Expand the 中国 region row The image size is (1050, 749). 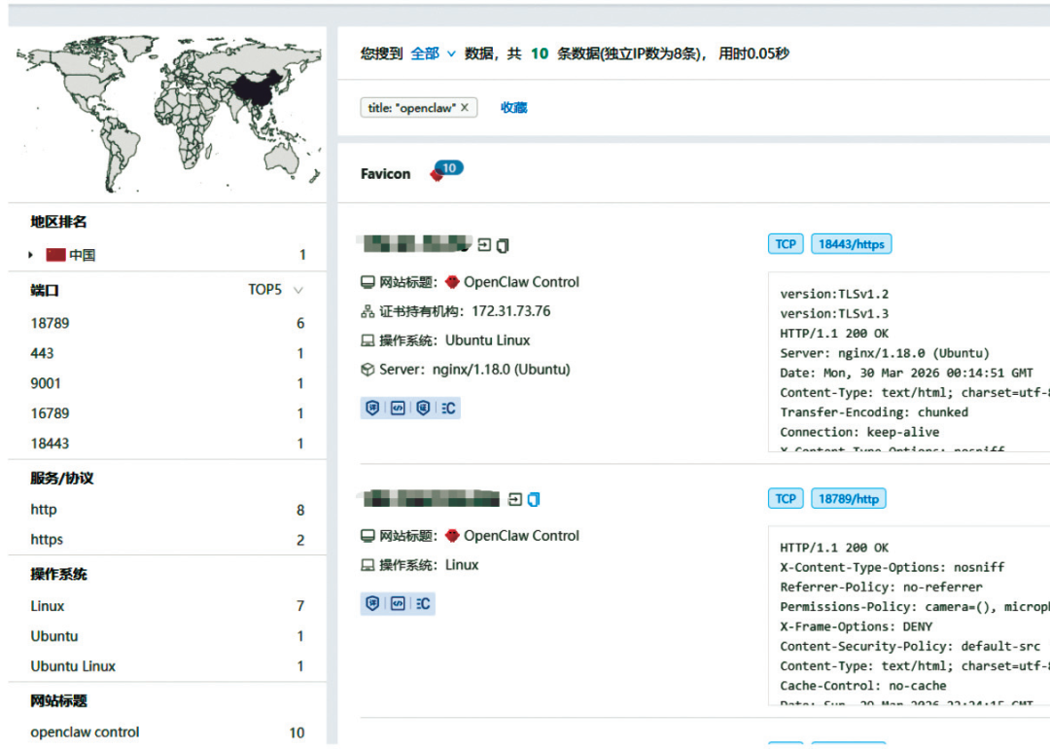30,255
